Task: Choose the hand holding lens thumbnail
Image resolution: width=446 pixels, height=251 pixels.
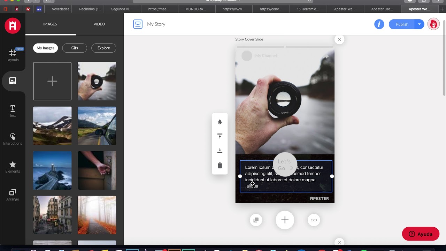Action: (x=97, y=81)
